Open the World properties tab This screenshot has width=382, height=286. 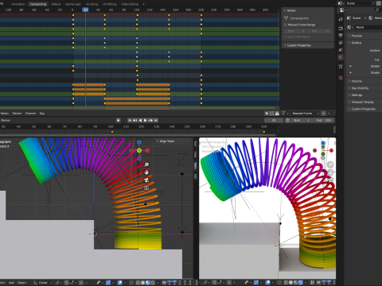click(x=341, y=57)
